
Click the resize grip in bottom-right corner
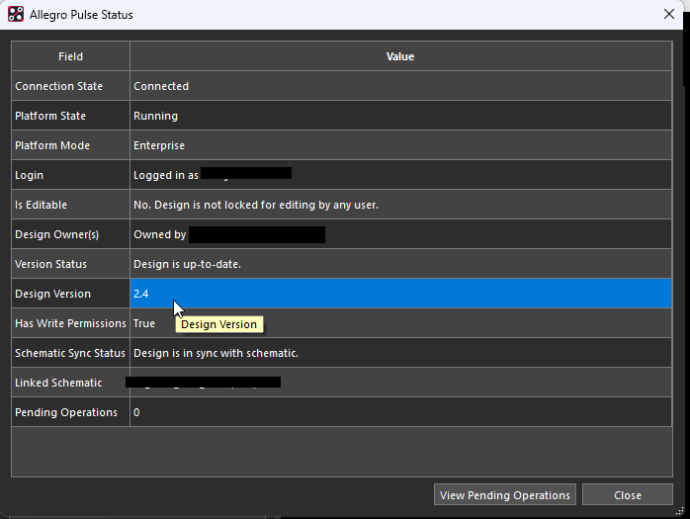[x=680, y=510]
